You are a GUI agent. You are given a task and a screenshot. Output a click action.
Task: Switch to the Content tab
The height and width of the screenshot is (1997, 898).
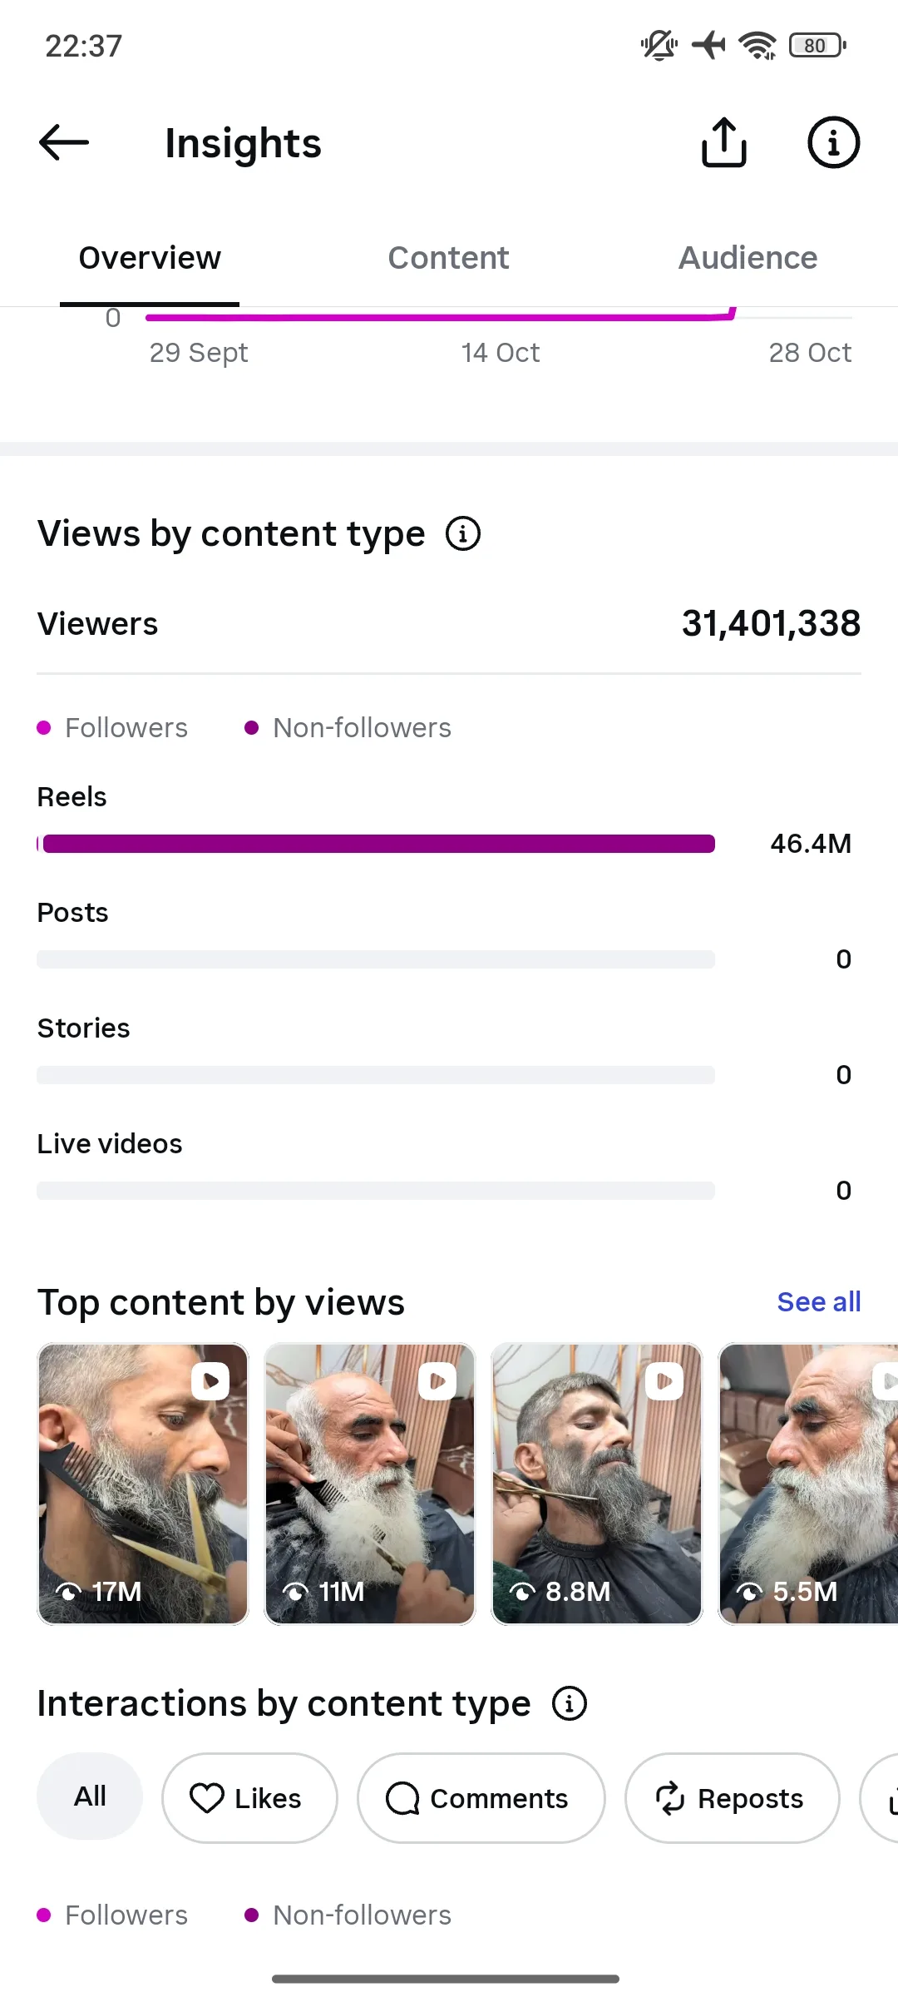click(x=449, y=258)
